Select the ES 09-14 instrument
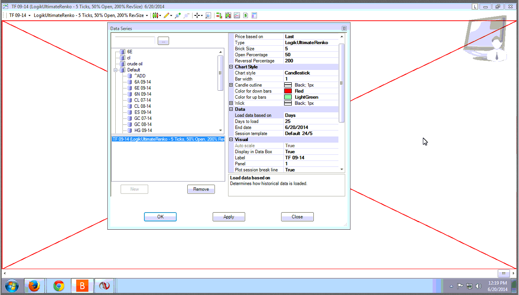 [x=142, y=112]
